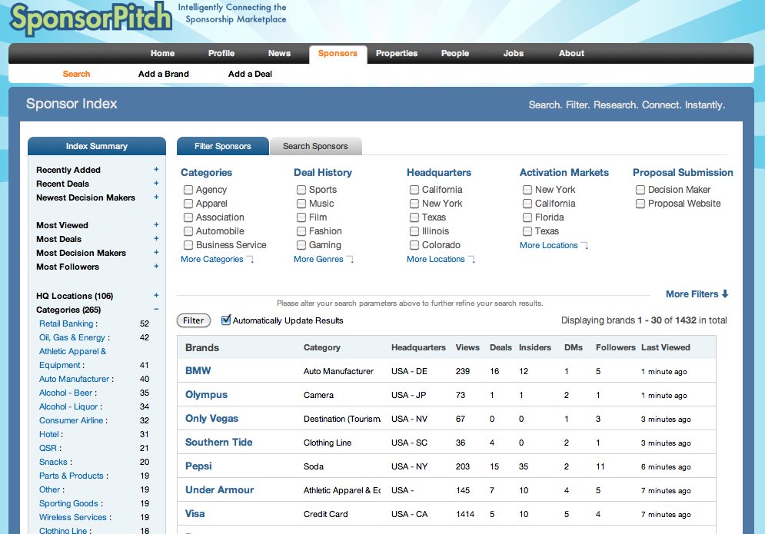The image size is (765, 534).
Task: Expand the Most Viewed section
Action: pos(156,225)
